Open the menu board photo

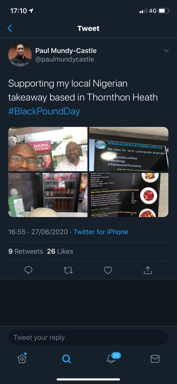click(x=129, y=195)
